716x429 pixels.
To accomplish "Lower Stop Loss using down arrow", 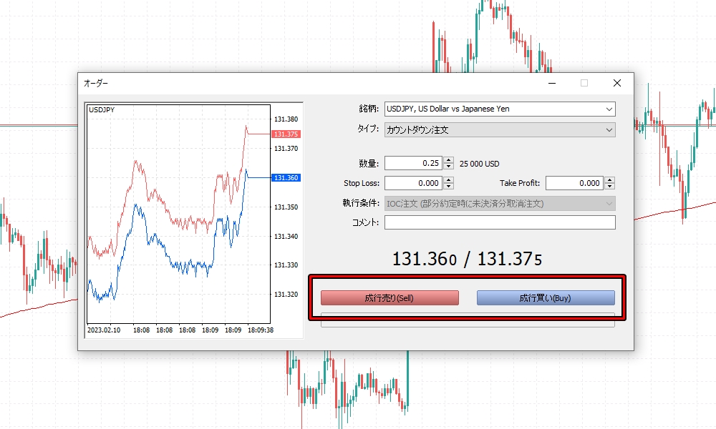I will pos(449,187).
